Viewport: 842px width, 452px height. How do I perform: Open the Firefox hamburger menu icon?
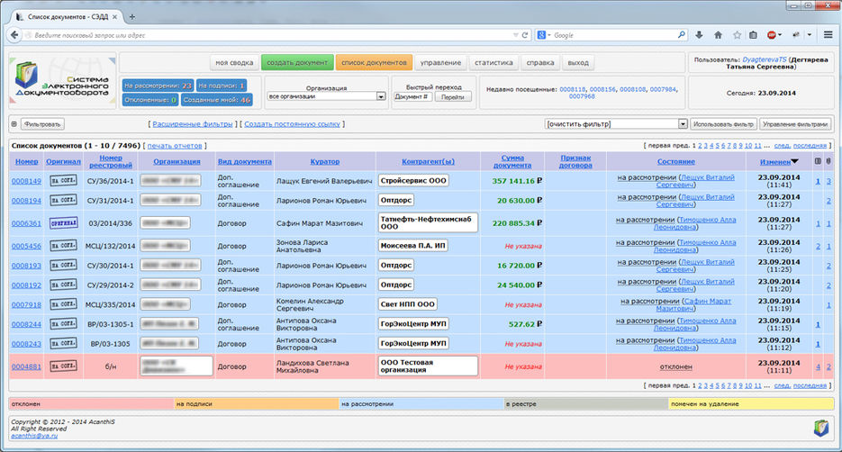(x=828, y=35)
